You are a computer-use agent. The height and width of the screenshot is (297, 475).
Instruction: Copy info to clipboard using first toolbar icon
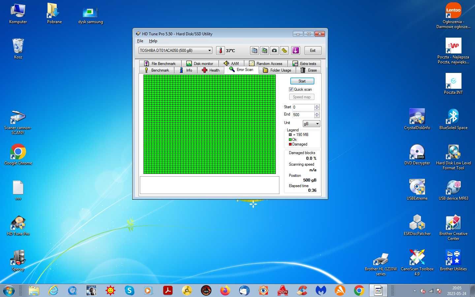pos(254,50)
